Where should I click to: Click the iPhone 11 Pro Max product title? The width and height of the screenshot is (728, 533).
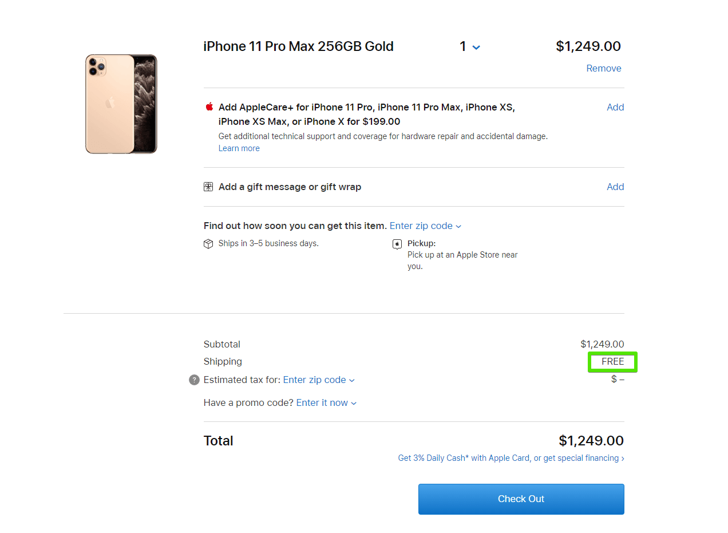(298, 46)
